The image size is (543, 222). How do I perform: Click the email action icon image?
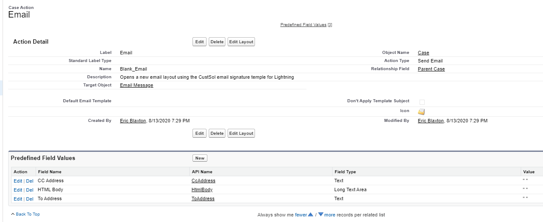(421, 112)
